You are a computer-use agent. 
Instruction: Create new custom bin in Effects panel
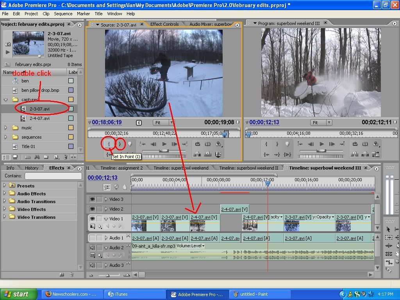[61, 275]
